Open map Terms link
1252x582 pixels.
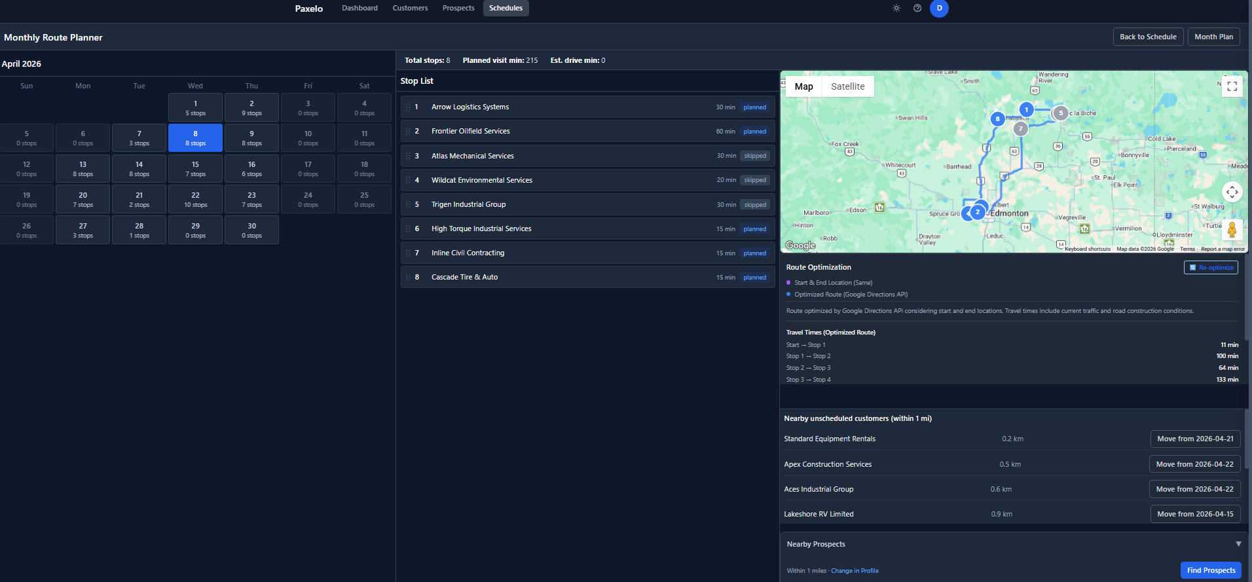[1187, 249]
